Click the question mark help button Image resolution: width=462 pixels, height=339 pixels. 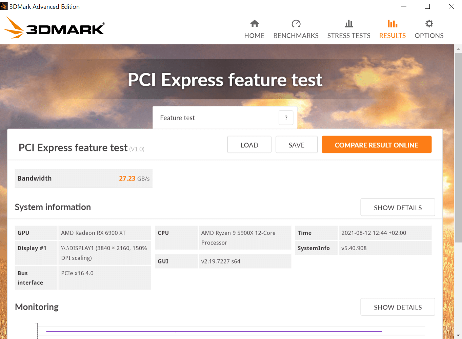coord(286,118)
